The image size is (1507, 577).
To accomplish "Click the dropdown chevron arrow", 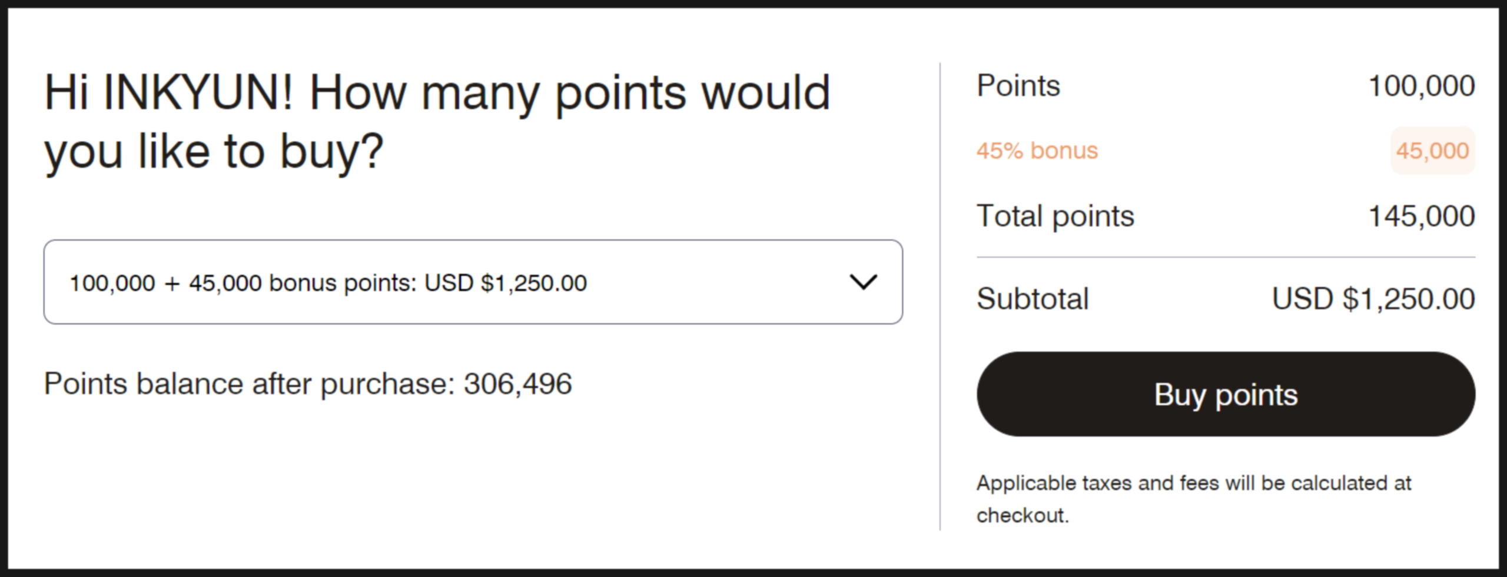I will 863,282.
